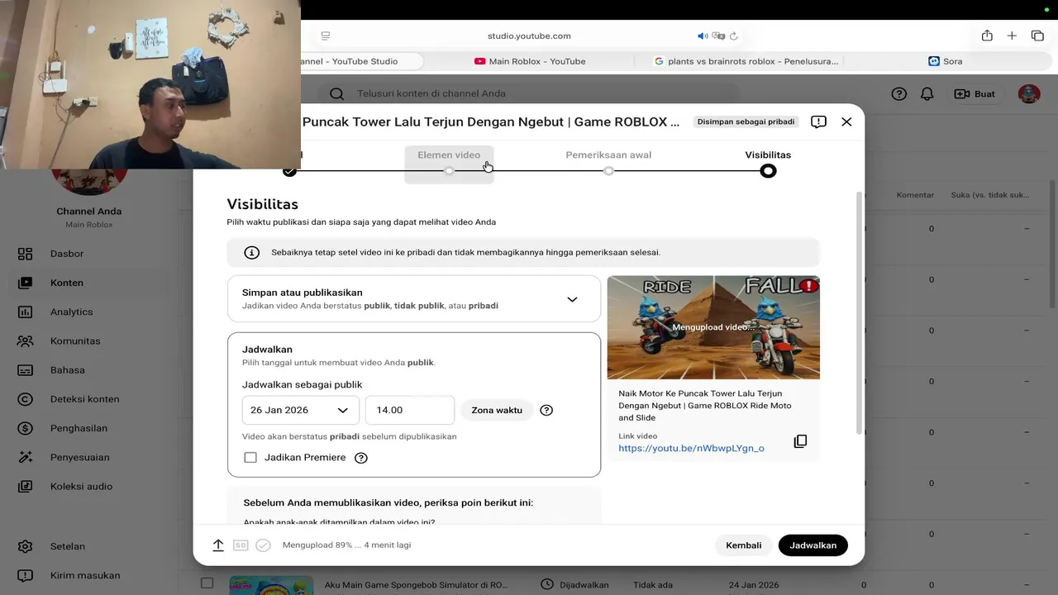Image resolution: width=1058 pixels, height=595 pixels.
Task: Show all browser tabs overview icon
Action: [x=1037, y=36]
